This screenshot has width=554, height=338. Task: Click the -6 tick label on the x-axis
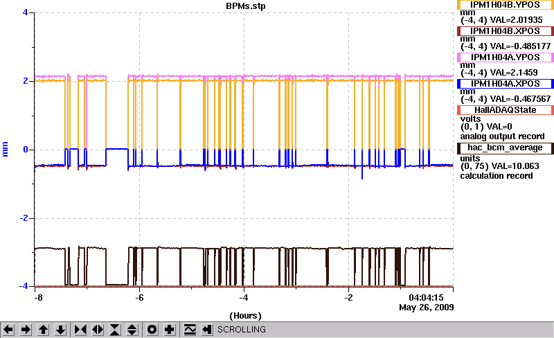click(140, 298)
